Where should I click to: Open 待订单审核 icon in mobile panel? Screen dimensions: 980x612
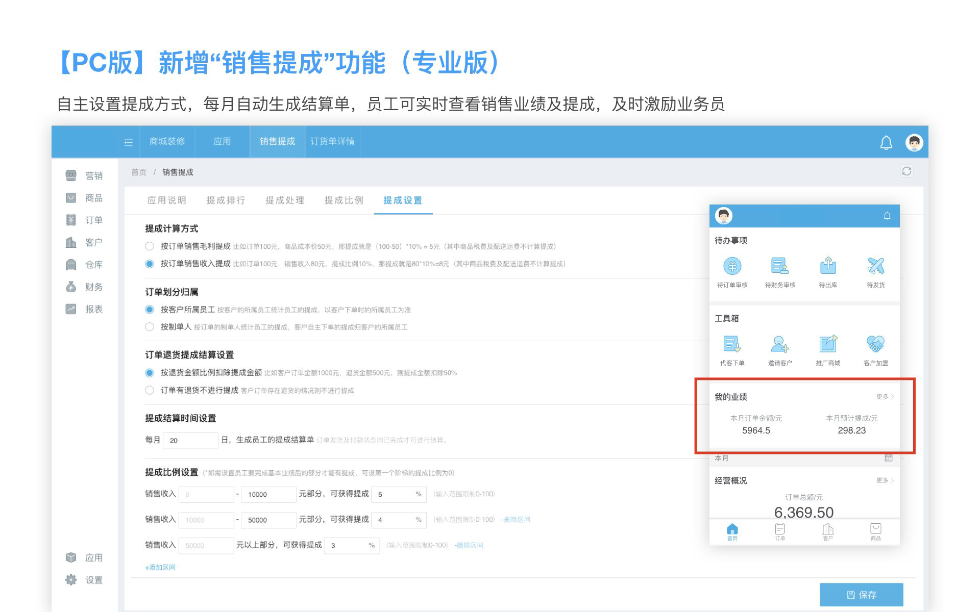(732, 266)
